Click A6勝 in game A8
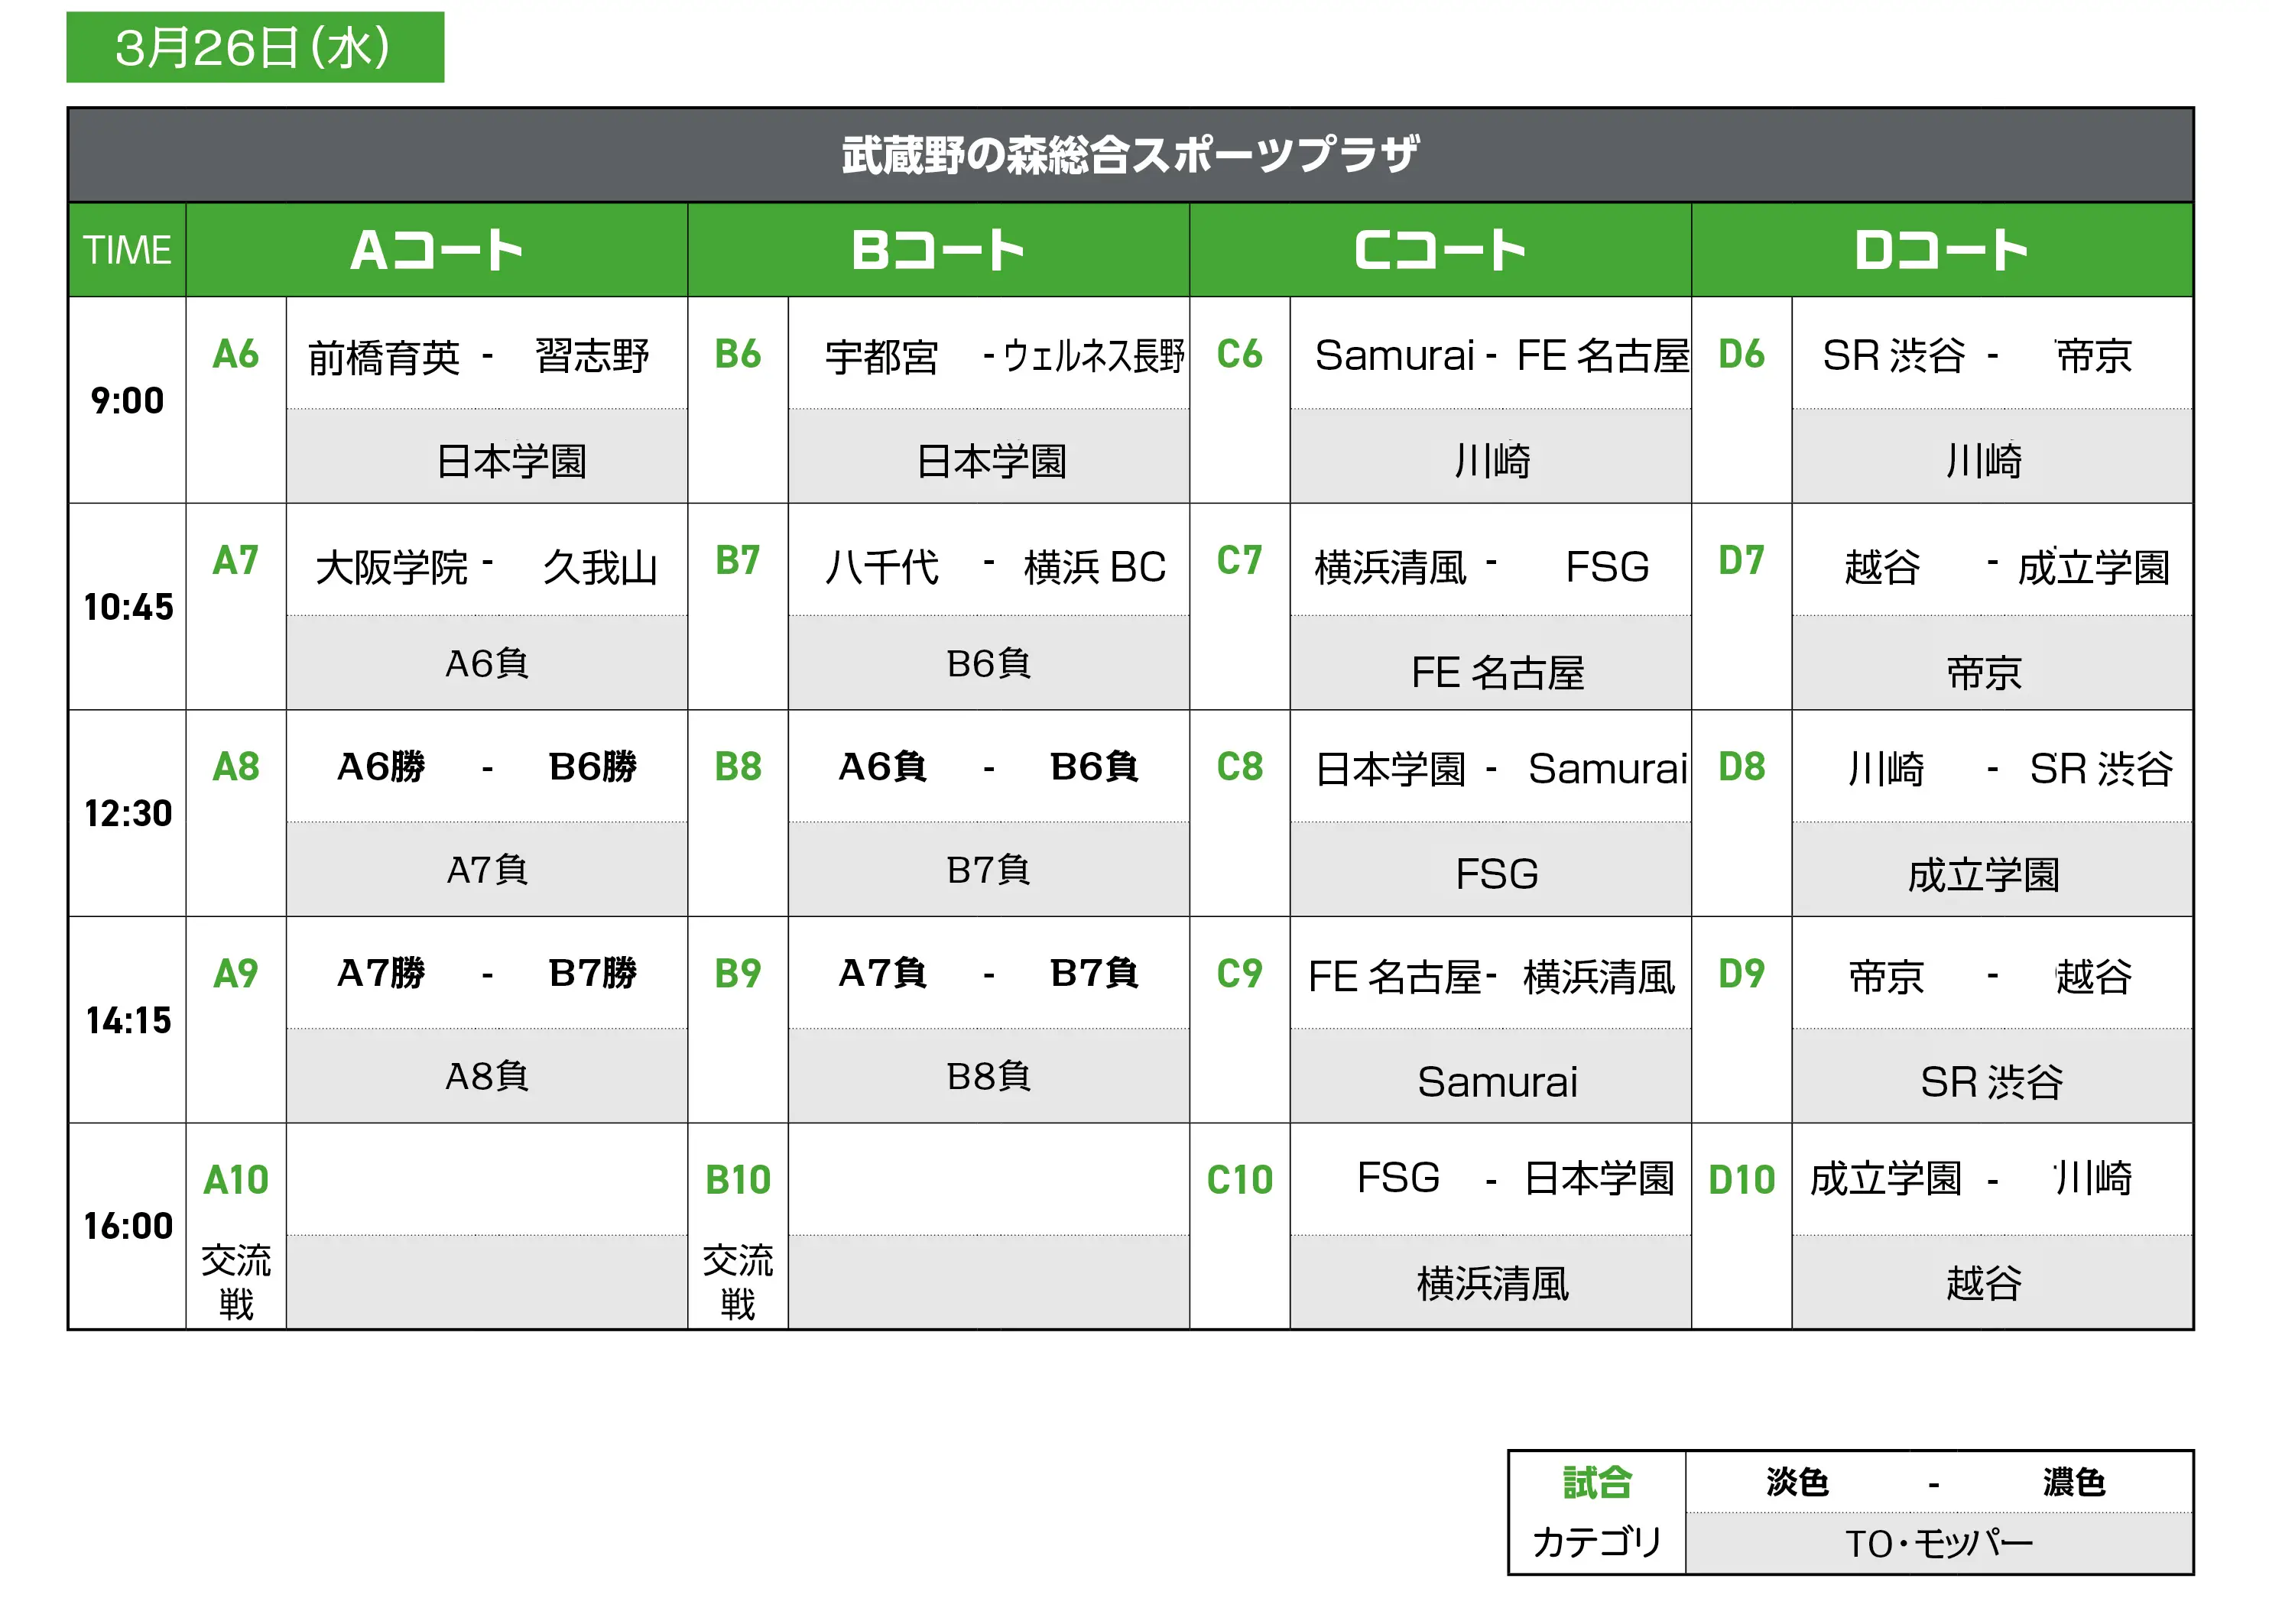 click(381, 767)
